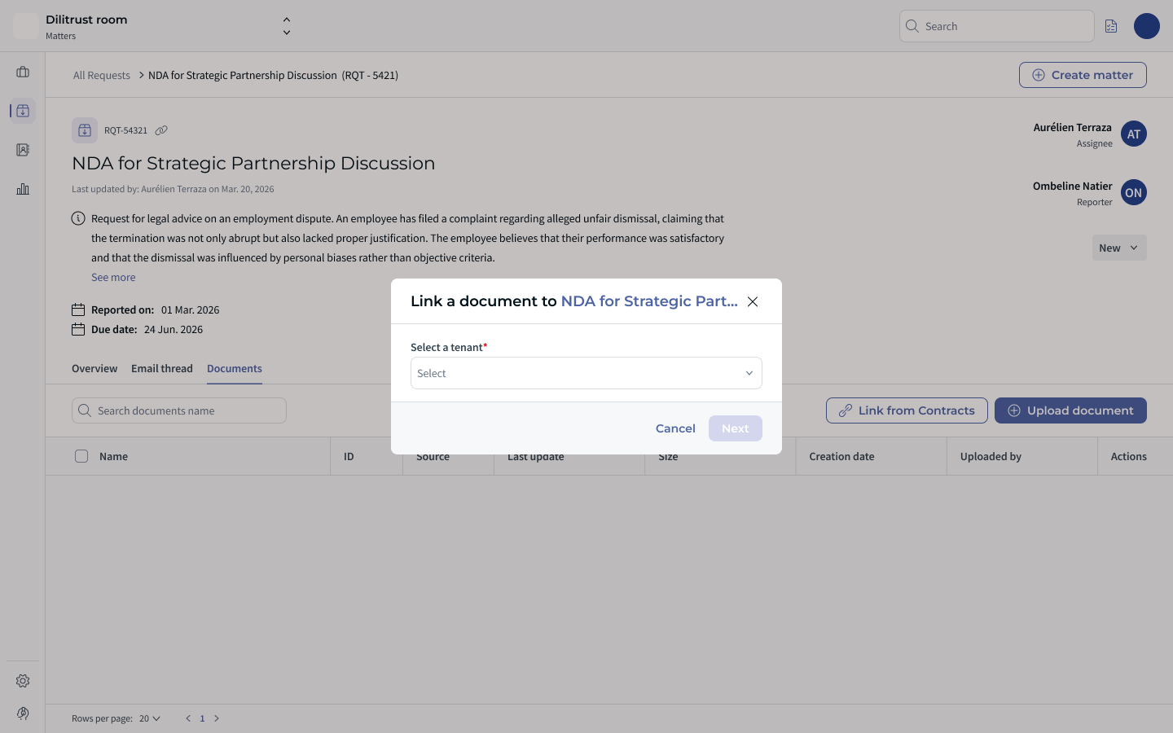Click the calendar icon next to Due date

pyautogui.click(x=78, y=329)
